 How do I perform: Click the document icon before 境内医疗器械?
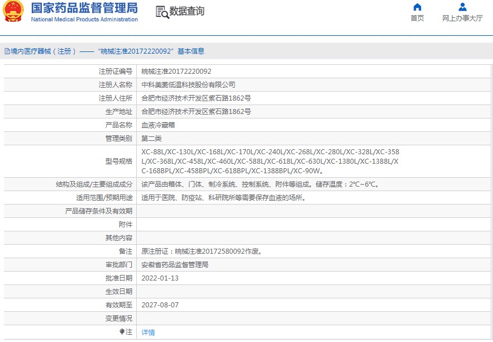click(x=7, y=51)
